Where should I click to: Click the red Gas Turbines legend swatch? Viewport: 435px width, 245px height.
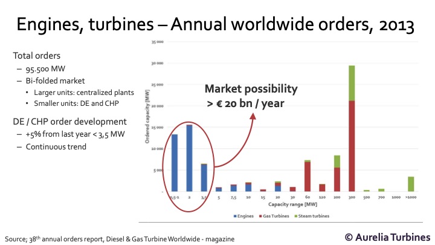tap(260, 216)
